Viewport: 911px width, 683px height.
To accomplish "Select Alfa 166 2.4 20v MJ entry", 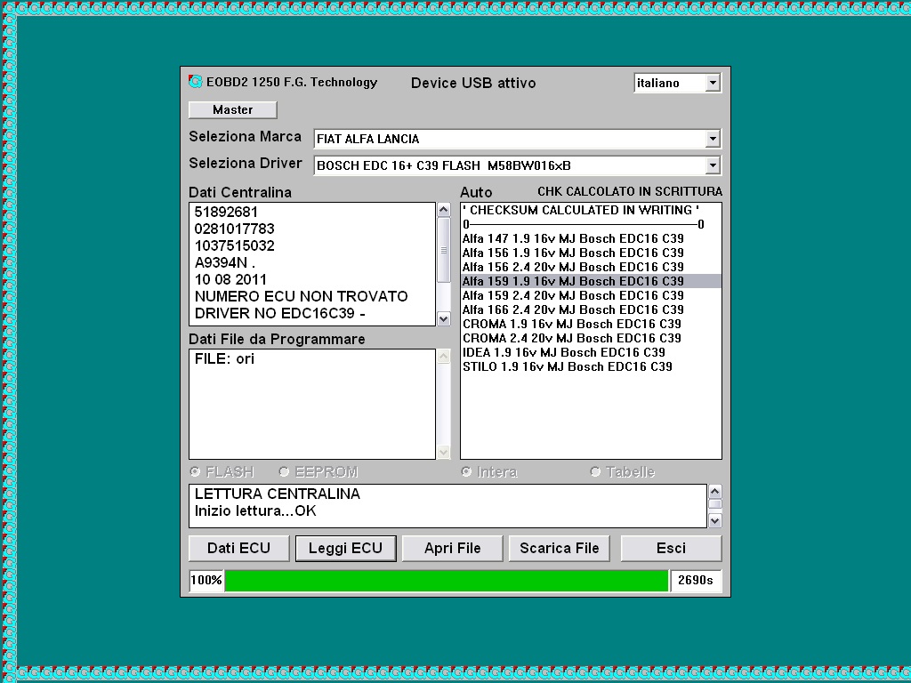I will tap(591, 309).
